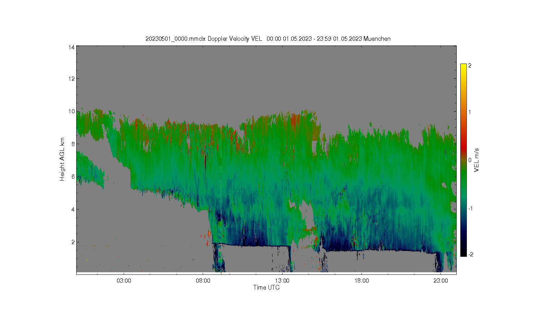Click the 'Time UTC' x-axis label
542x325 pixels.
[x=266, y=287]
